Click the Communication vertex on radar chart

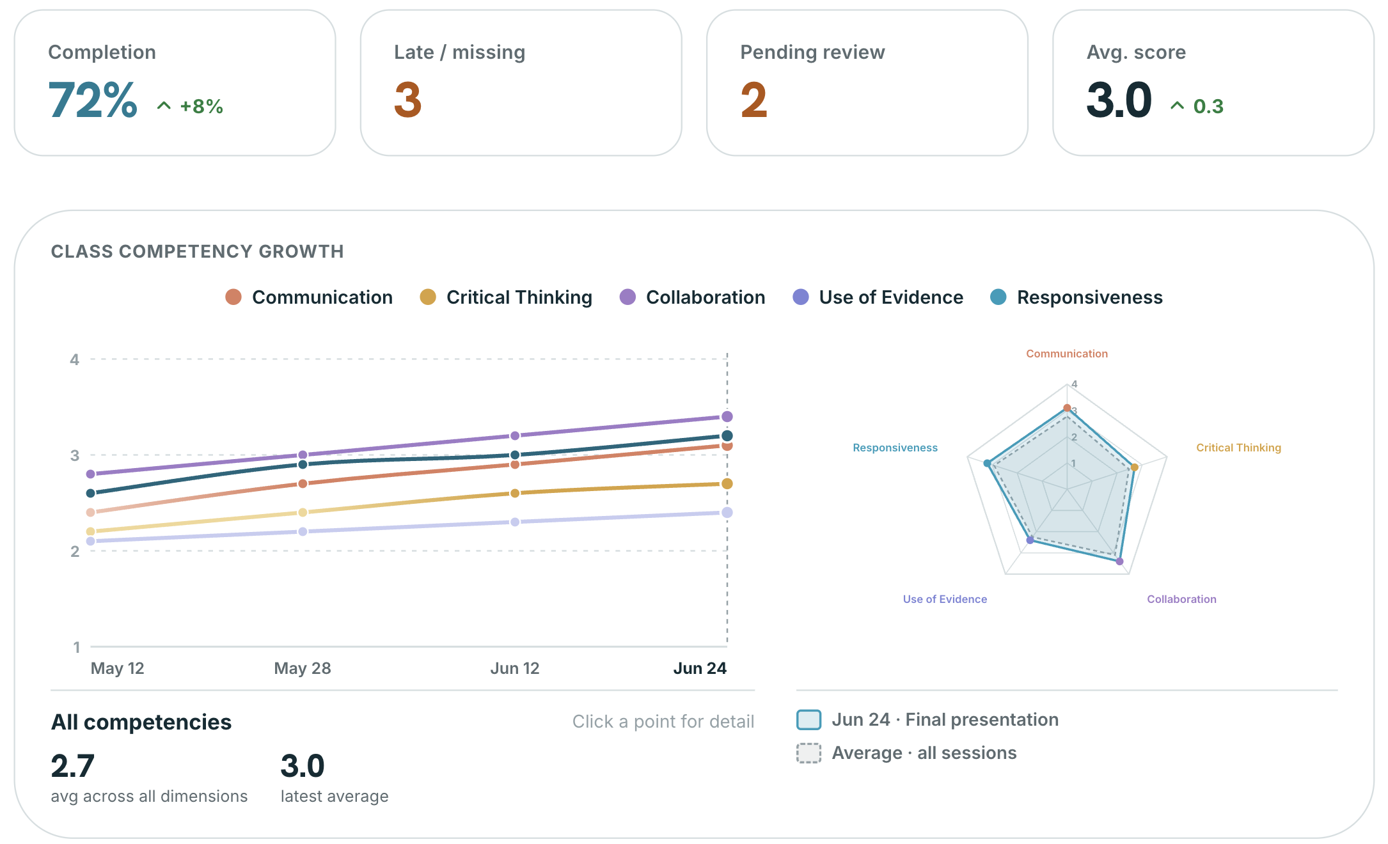1067,408
